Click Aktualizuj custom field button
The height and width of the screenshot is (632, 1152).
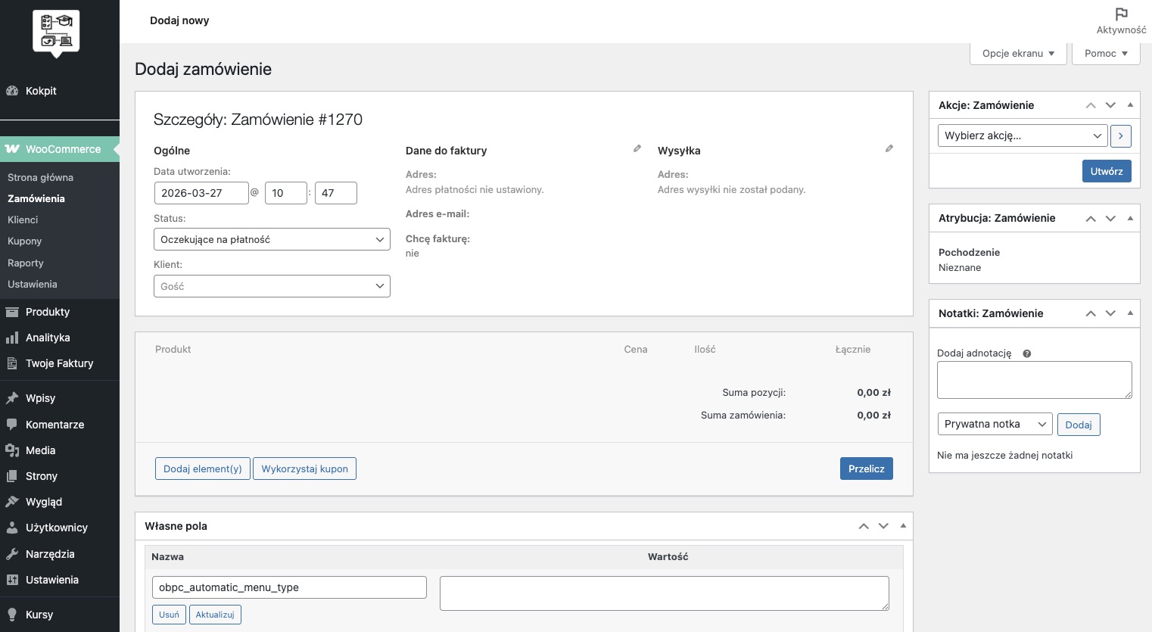(215, 615)
